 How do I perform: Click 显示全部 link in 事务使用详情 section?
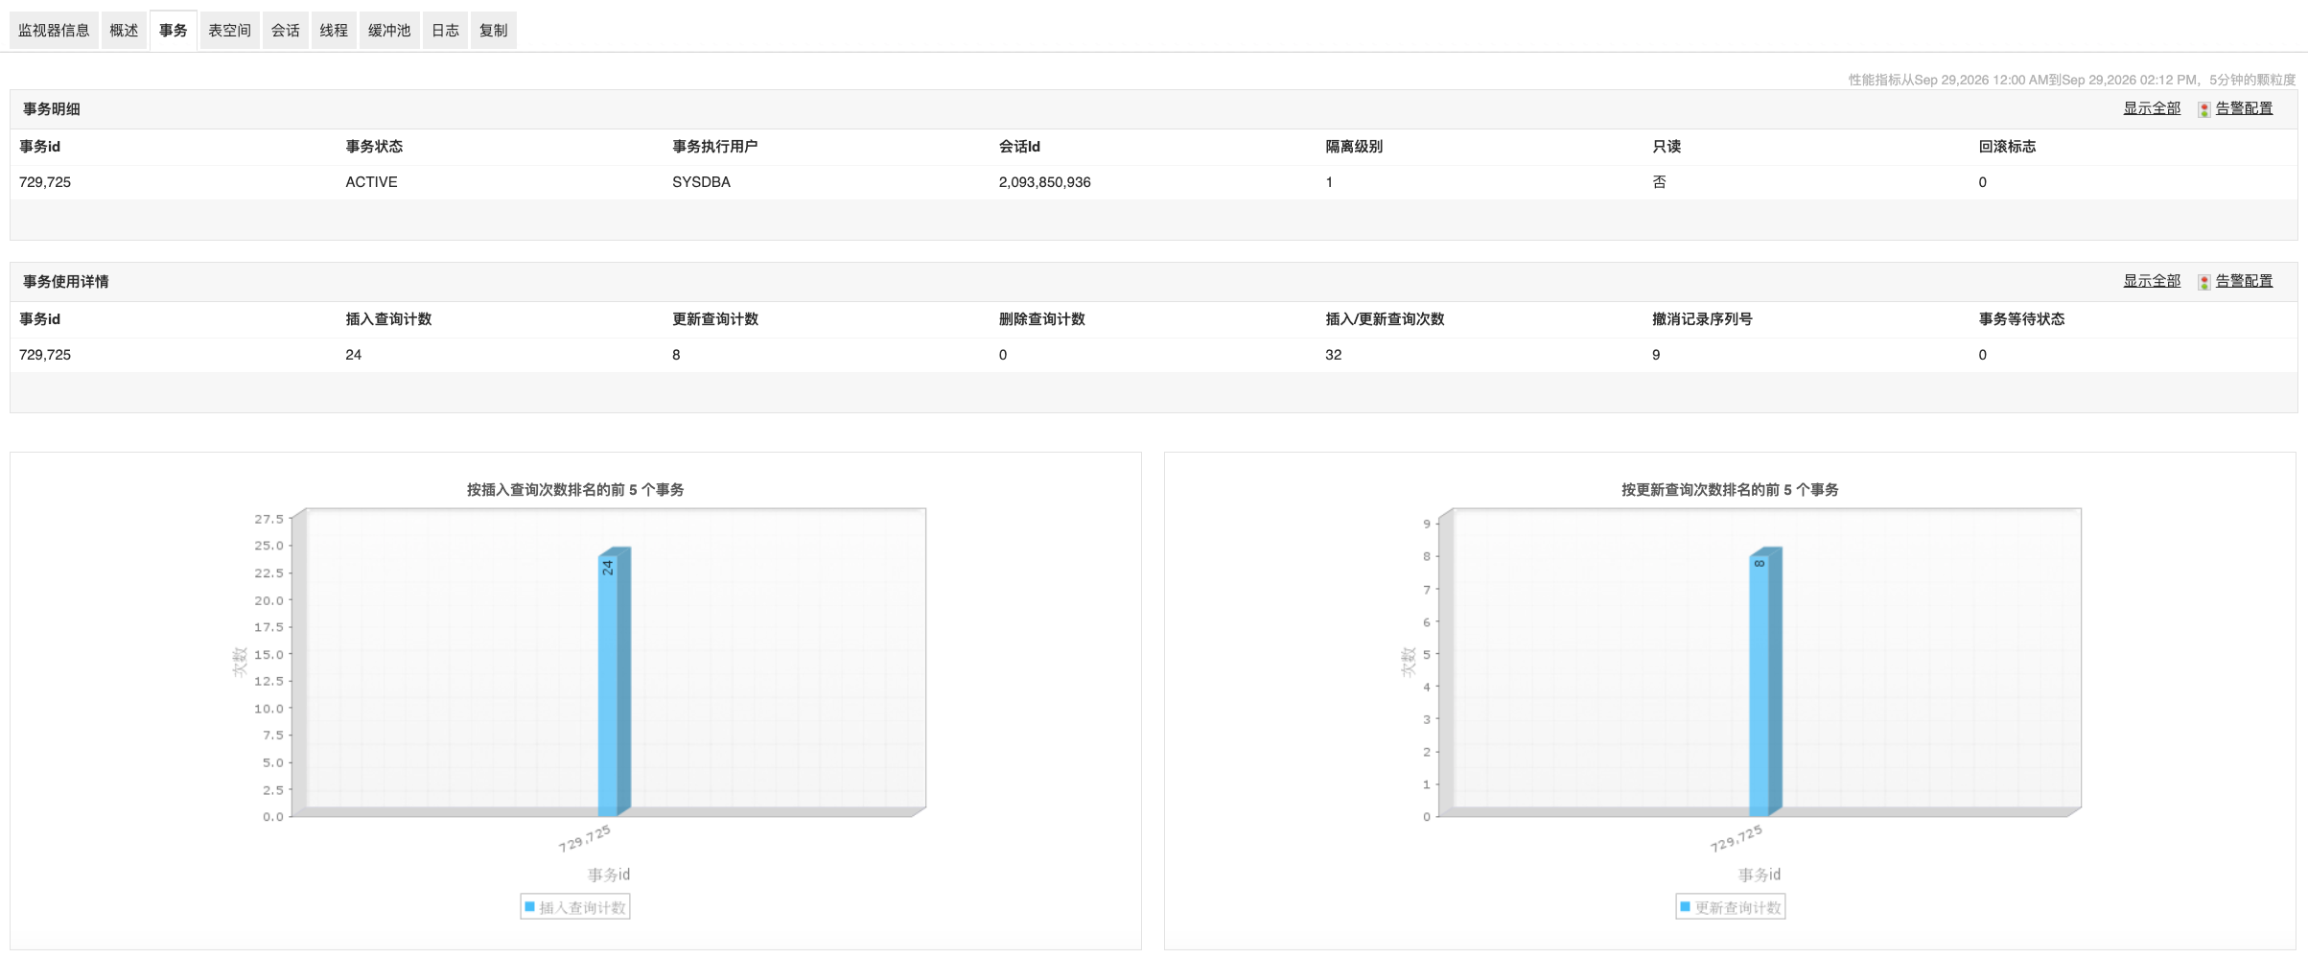point(2151,281)
